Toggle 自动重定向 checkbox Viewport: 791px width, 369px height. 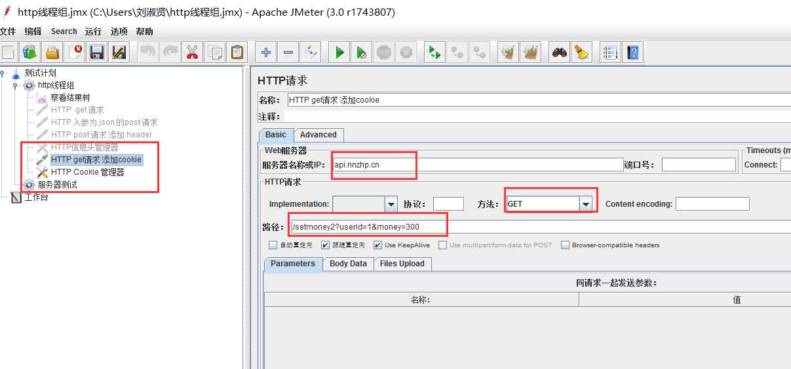(273, 245)
